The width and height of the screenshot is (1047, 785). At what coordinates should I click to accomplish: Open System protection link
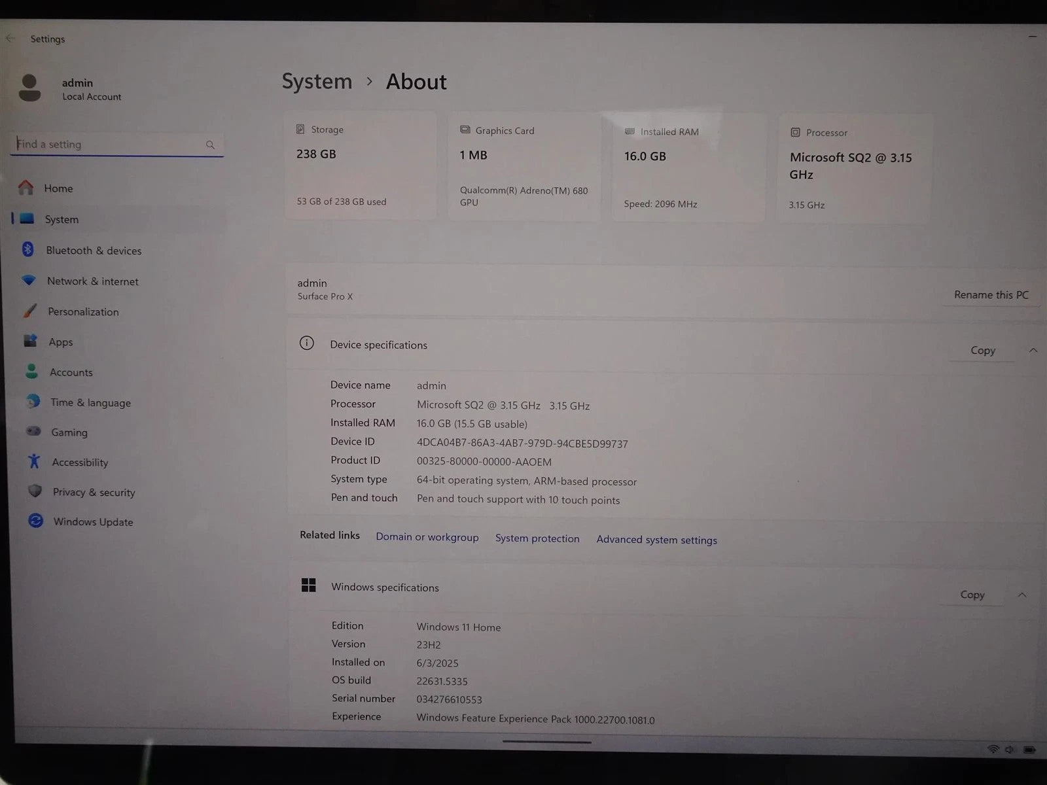(537, 538)
